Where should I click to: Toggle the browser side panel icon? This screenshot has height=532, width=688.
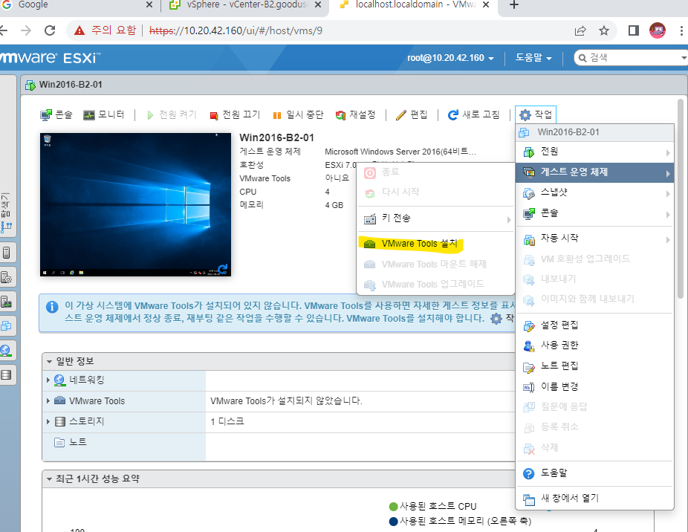(x=633, y=30)
